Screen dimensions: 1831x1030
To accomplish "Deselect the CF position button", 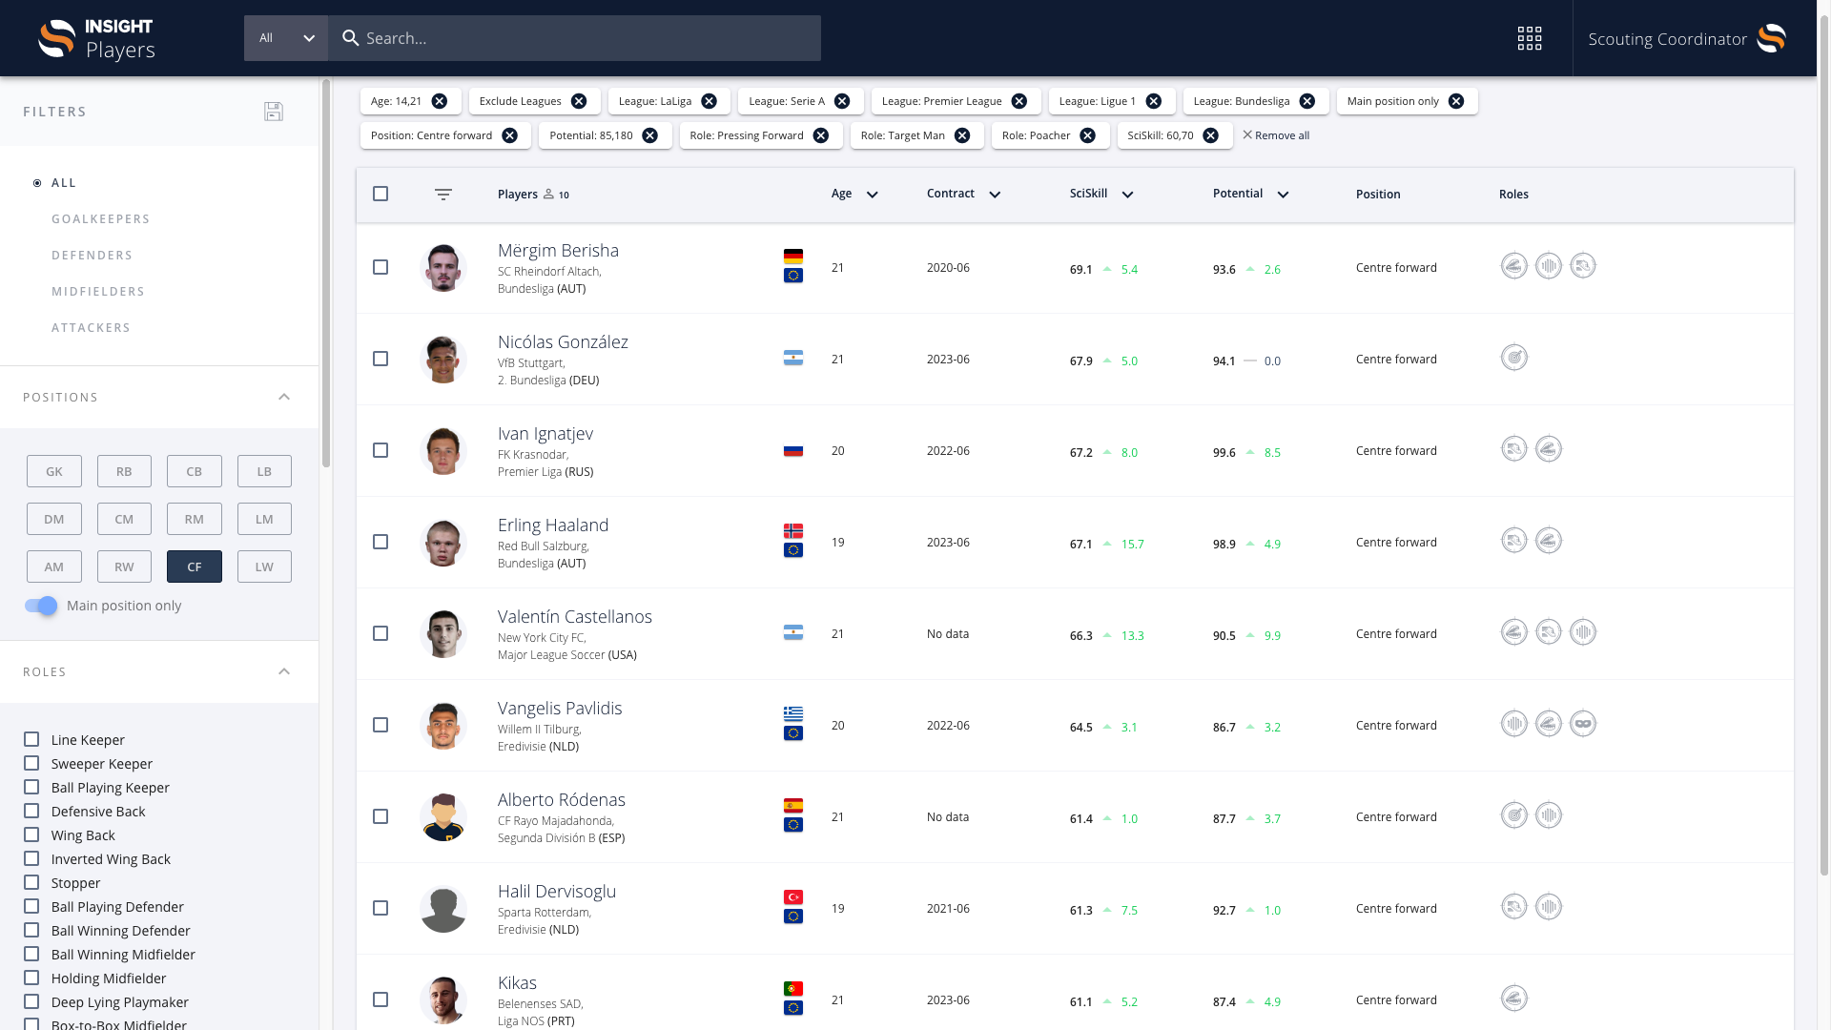I will tap(195, 566).
